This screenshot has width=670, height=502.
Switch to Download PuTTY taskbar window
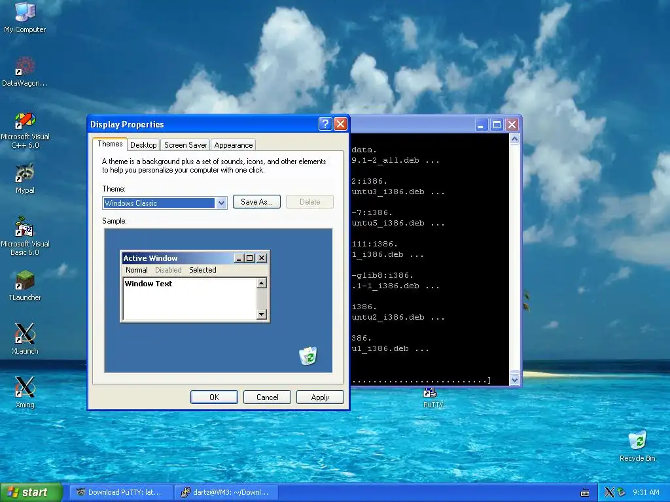pos(121,492)
